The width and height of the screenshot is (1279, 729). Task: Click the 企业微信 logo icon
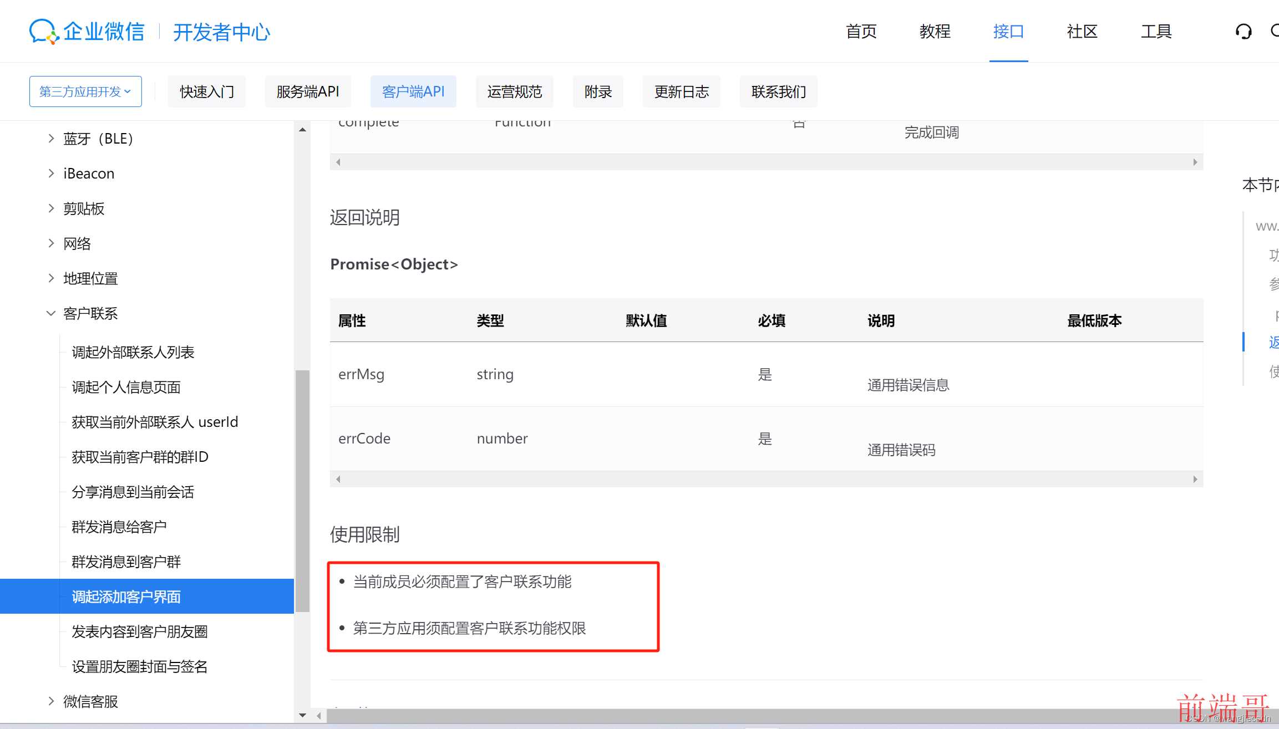pyautogui.click(x=43, y=32)
